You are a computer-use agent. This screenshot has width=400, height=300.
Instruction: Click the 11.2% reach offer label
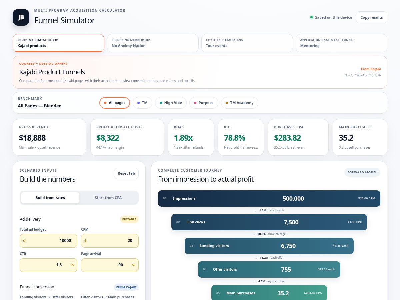[271, 258]
